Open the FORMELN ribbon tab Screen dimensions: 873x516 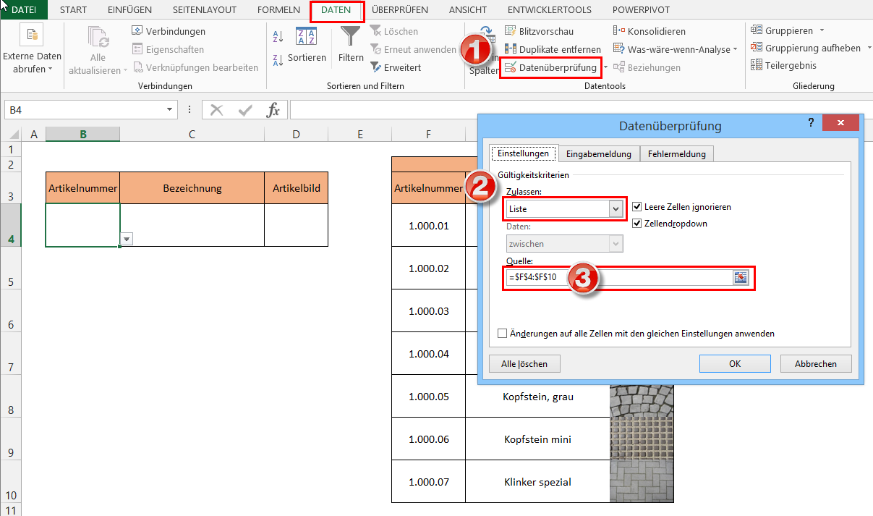point(278,9)
